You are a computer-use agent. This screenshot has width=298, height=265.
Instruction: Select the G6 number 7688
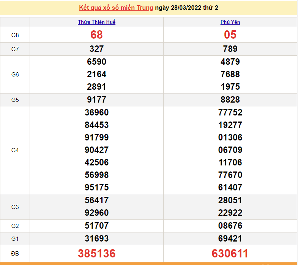230,74
